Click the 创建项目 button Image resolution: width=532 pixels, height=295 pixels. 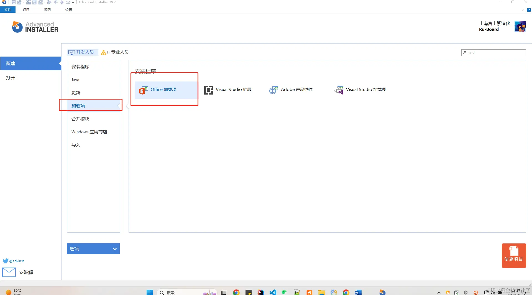pos(514,255)
